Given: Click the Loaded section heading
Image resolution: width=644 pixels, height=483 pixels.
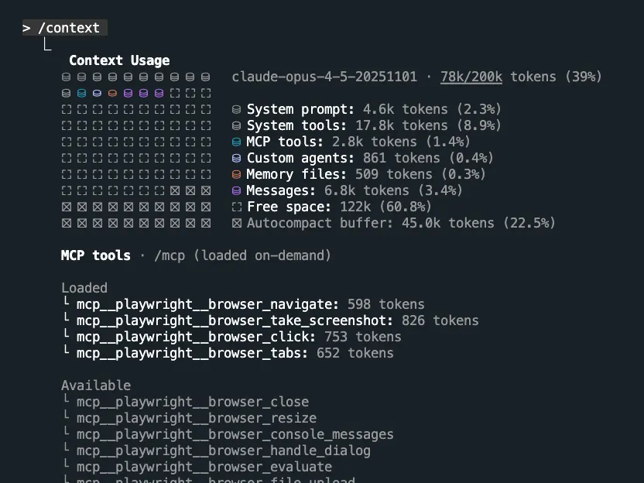Looking at the screenshot, I should pyautogui.click(x=84, y=288).
